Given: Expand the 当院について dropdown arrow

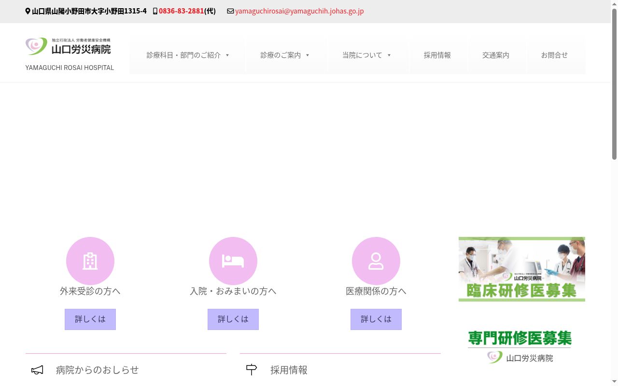Looking at the screenshot, I should click(389, 55).
